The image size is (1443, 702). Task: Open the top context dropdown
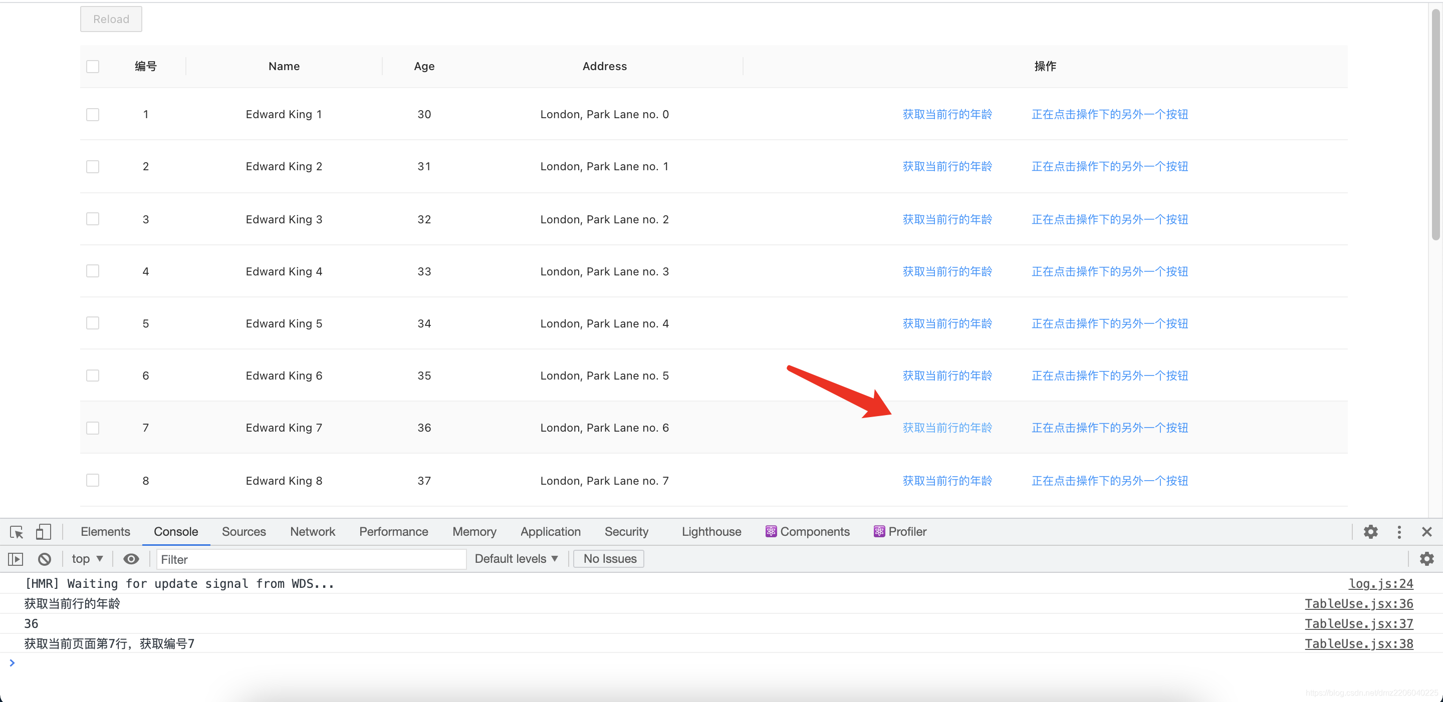87,559
